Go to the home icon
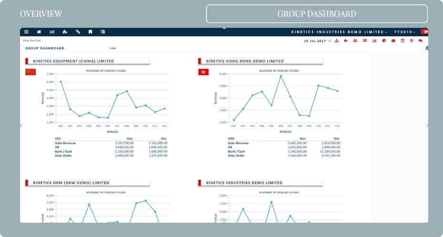This screenshot has height=237, width=443. (39, 32)
